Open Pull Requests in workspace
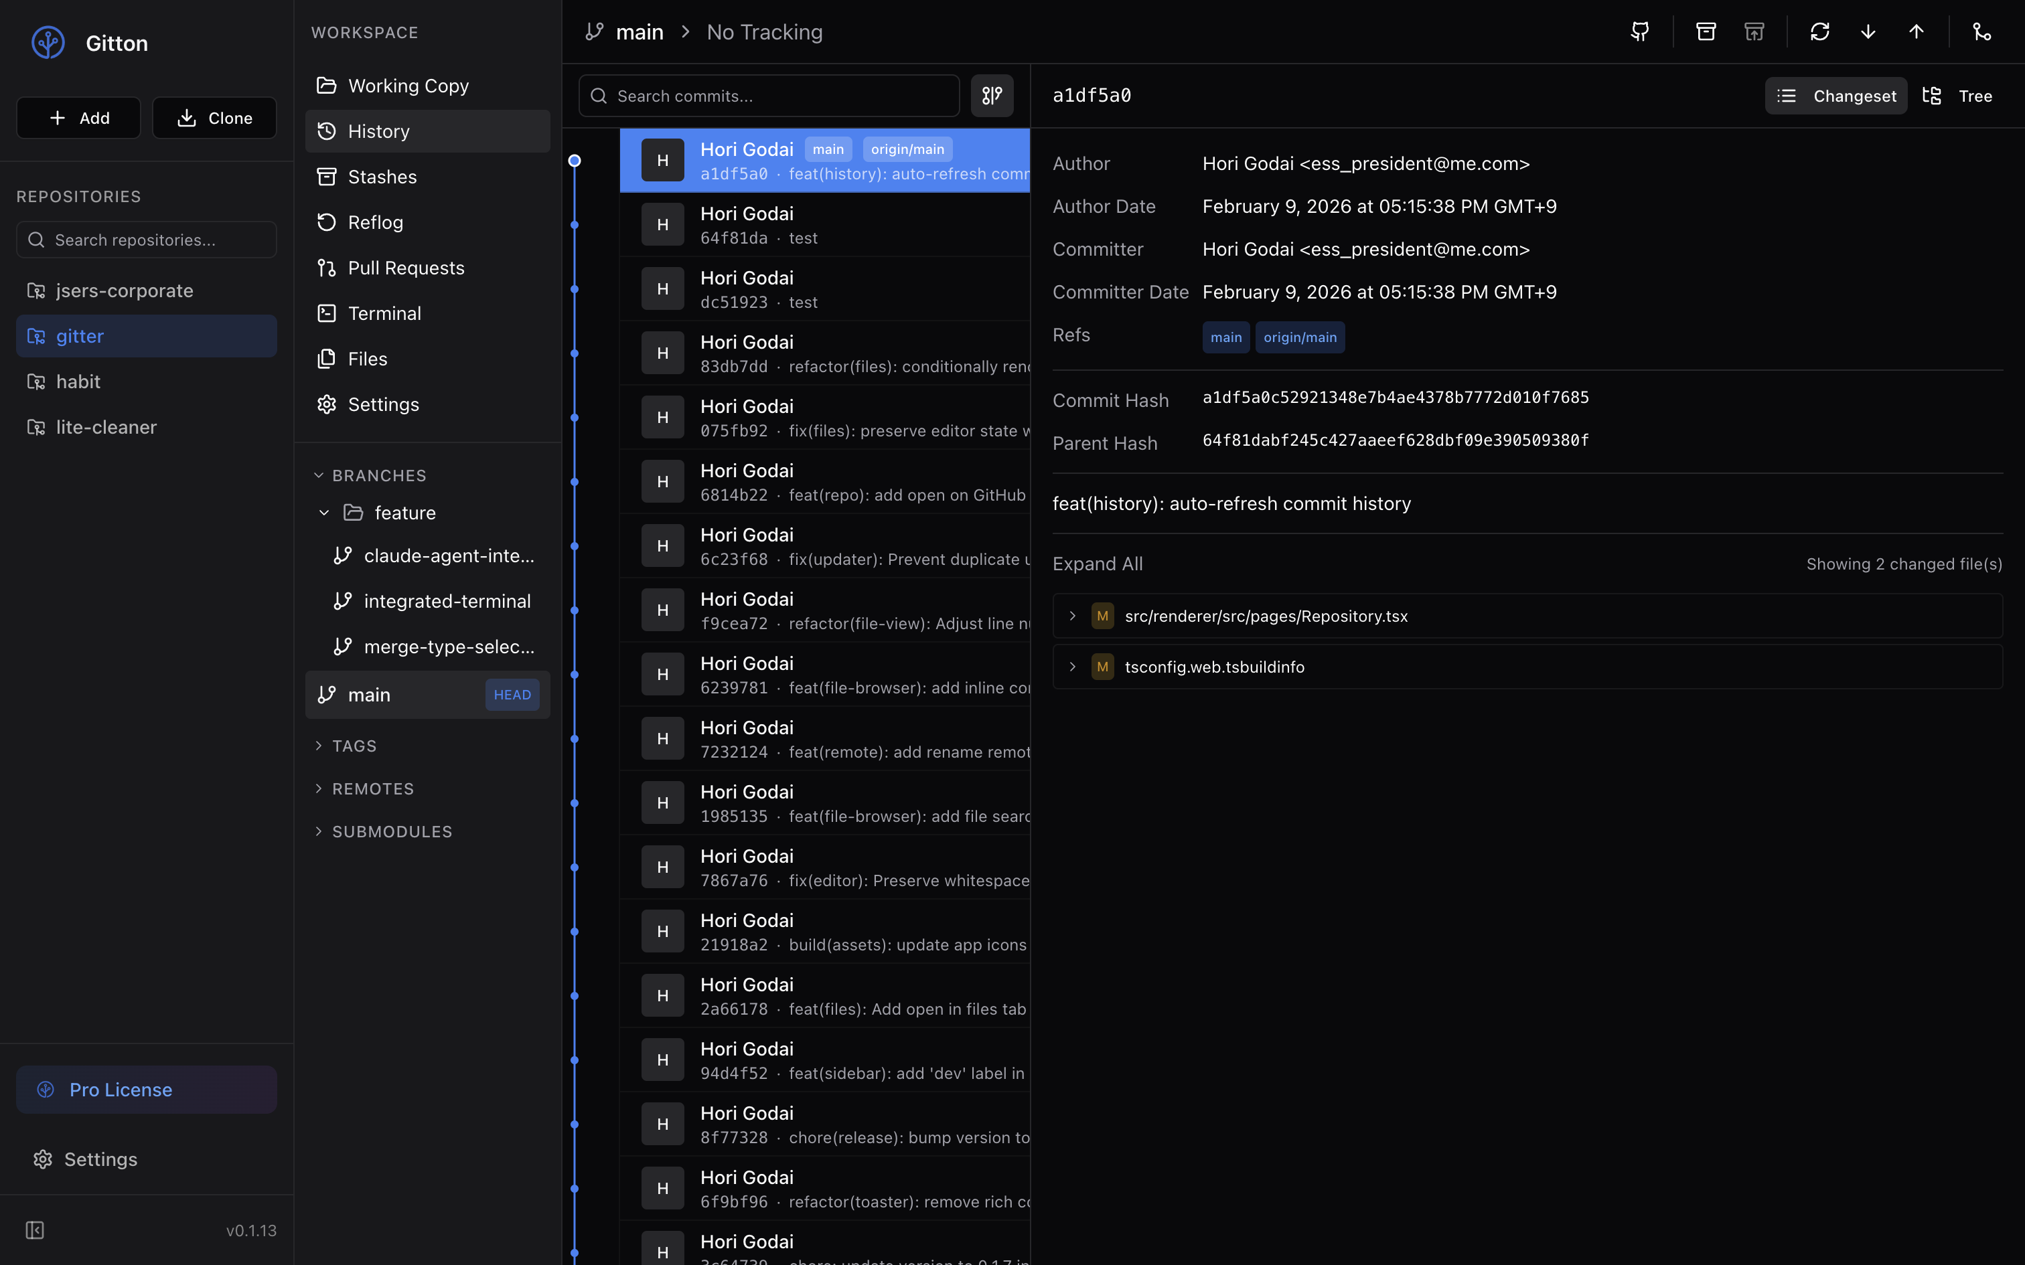This screenshot has height=1265, width=2025. coord(406,268)
